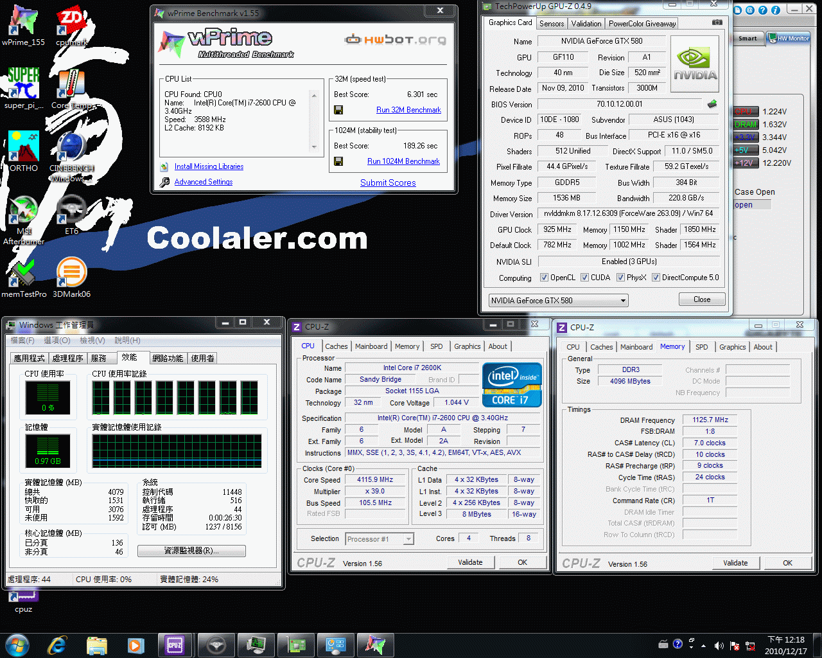Click Run 32M Benchmark link
The width and height of the screenshot is (822, 658).
(408, 110)
